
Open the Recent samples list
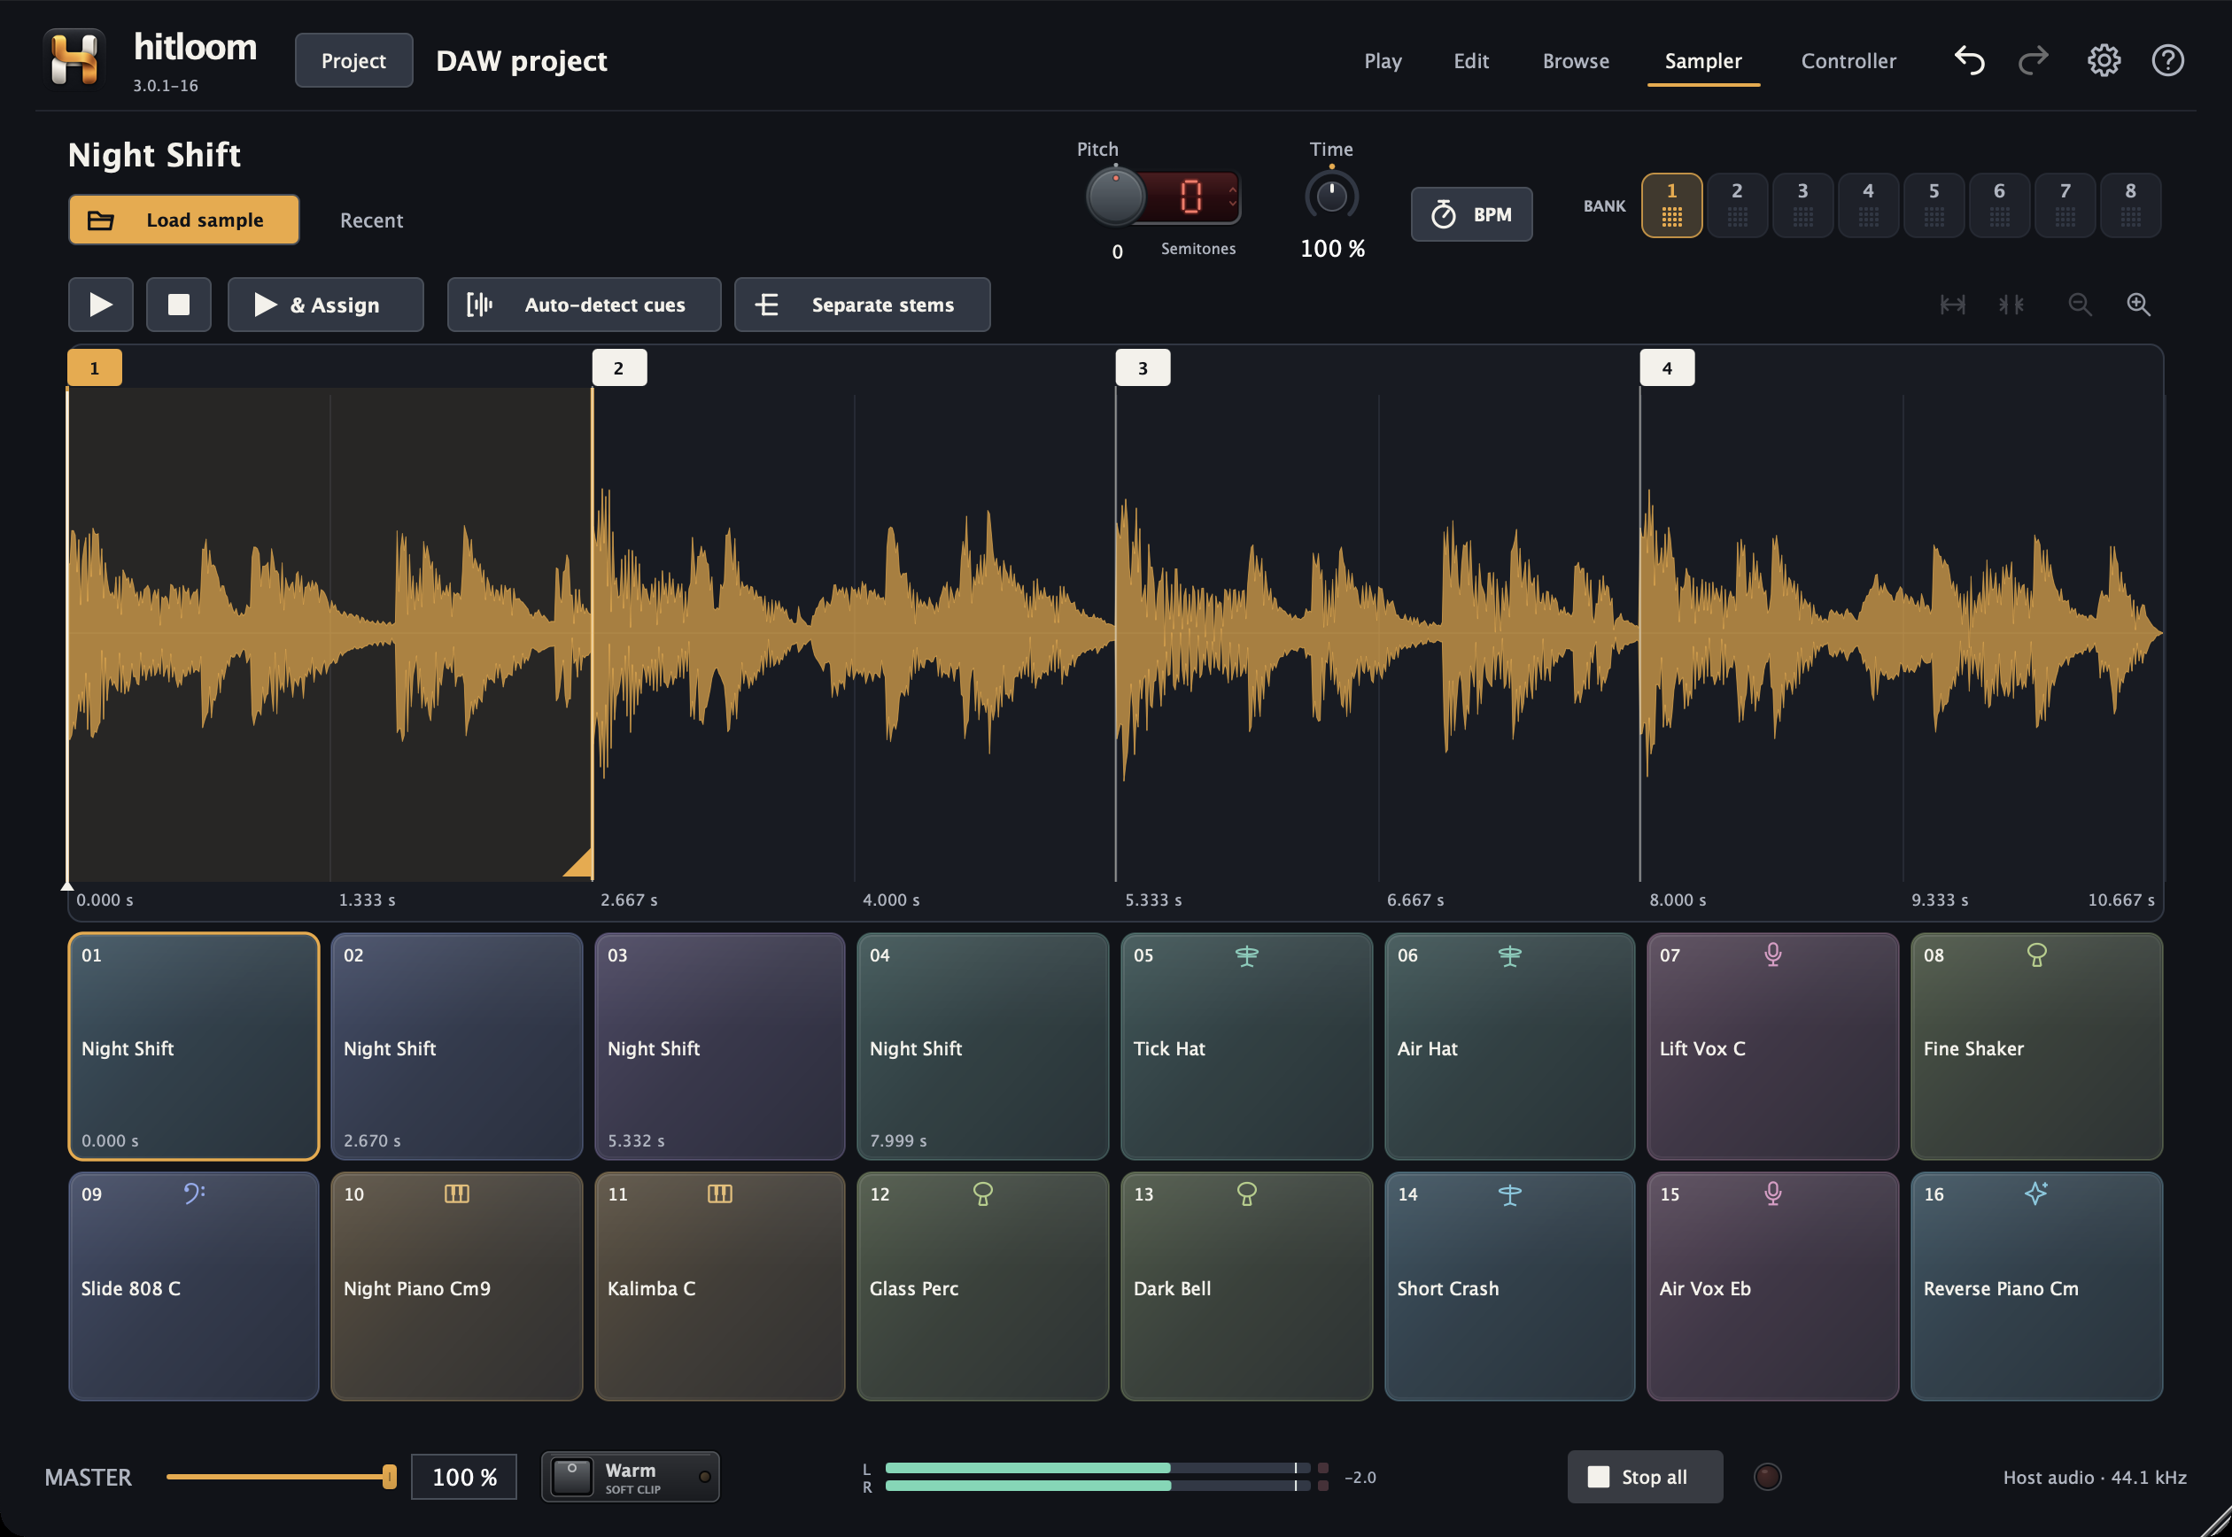point(371,220)
